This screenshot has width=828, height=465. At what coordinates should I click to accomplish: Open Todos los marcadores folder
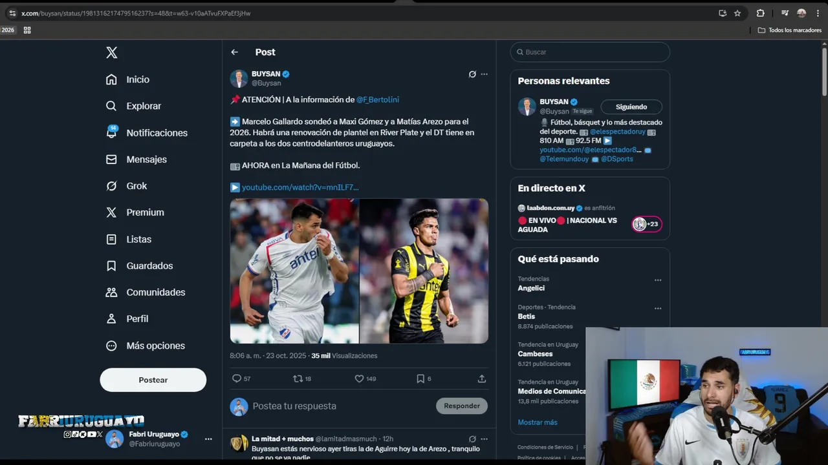coord(790,30)
